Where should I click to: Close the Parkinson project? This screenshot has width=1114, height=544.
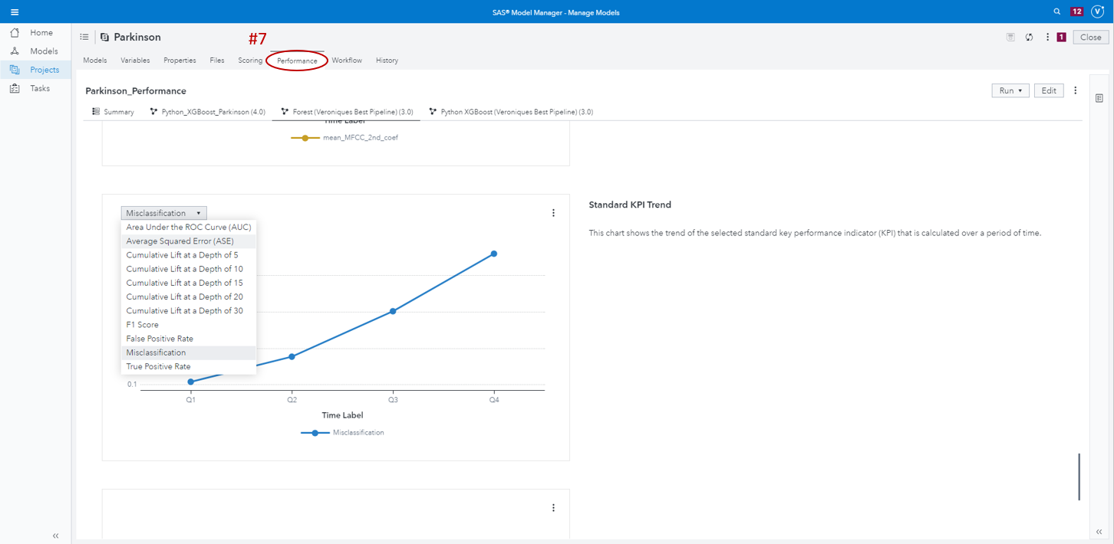tap(1090, 36)
